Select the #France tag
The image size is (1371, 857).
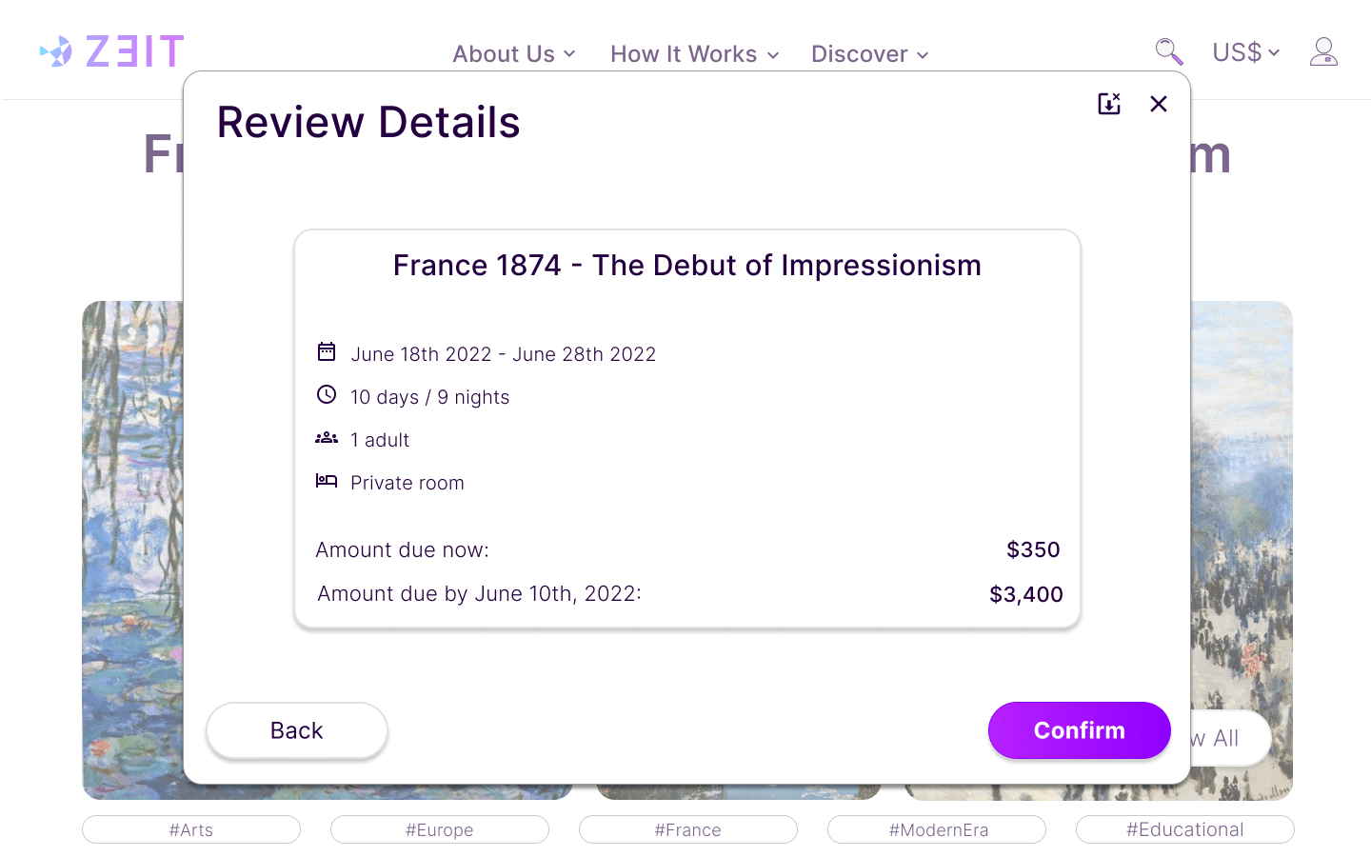click(687, 829)
